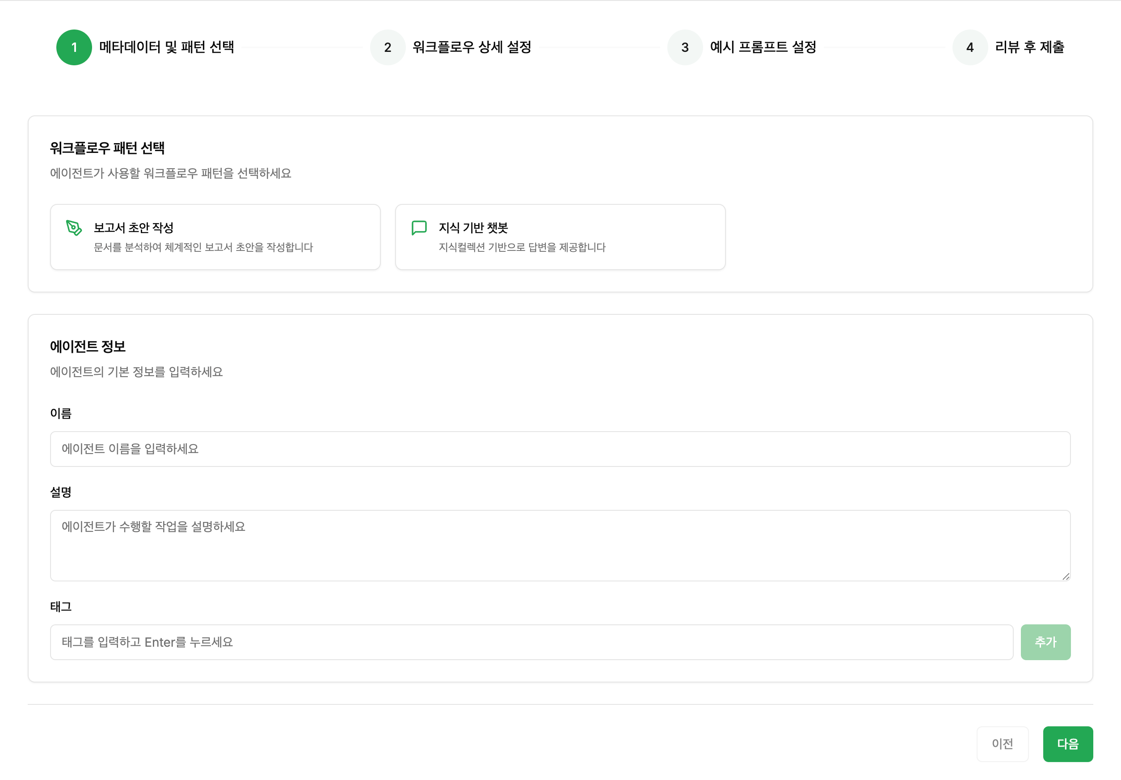Image resolution: width=1121 pixels, height=780 pixels.
Task: Select the 지식 기반 챗봇 workflow pattern
Action: coord(560,237)
